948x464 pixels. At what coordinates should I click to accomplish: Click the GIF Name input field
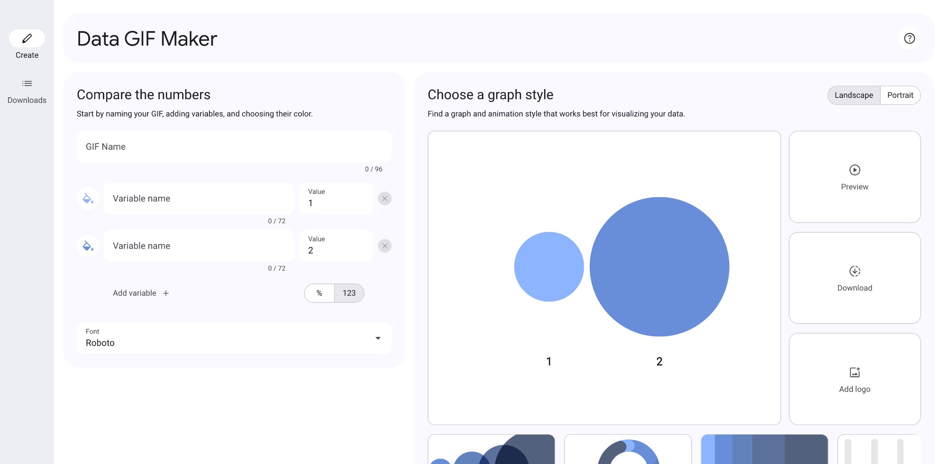coord(234,147)
